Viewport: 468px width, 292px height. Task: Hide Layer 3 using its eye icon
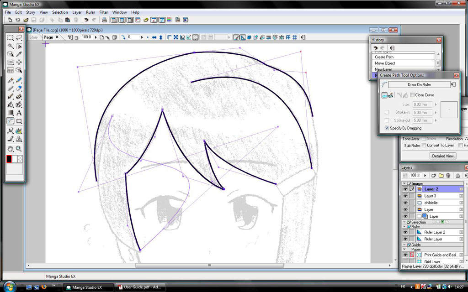coord(405,196)
